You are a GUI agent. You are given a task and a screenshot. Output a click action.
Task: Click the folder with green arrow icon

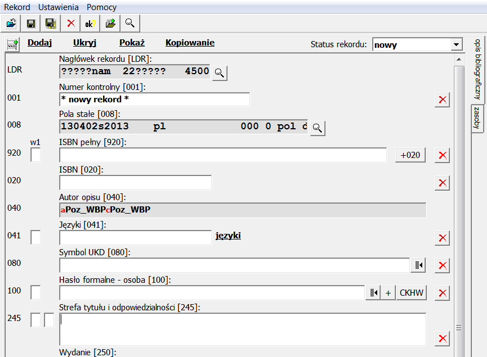[110, 23]
